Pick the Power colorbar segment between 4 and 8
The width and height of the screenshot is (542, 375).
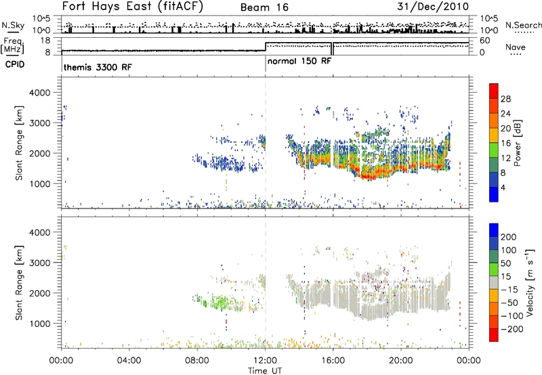[494, 179]
